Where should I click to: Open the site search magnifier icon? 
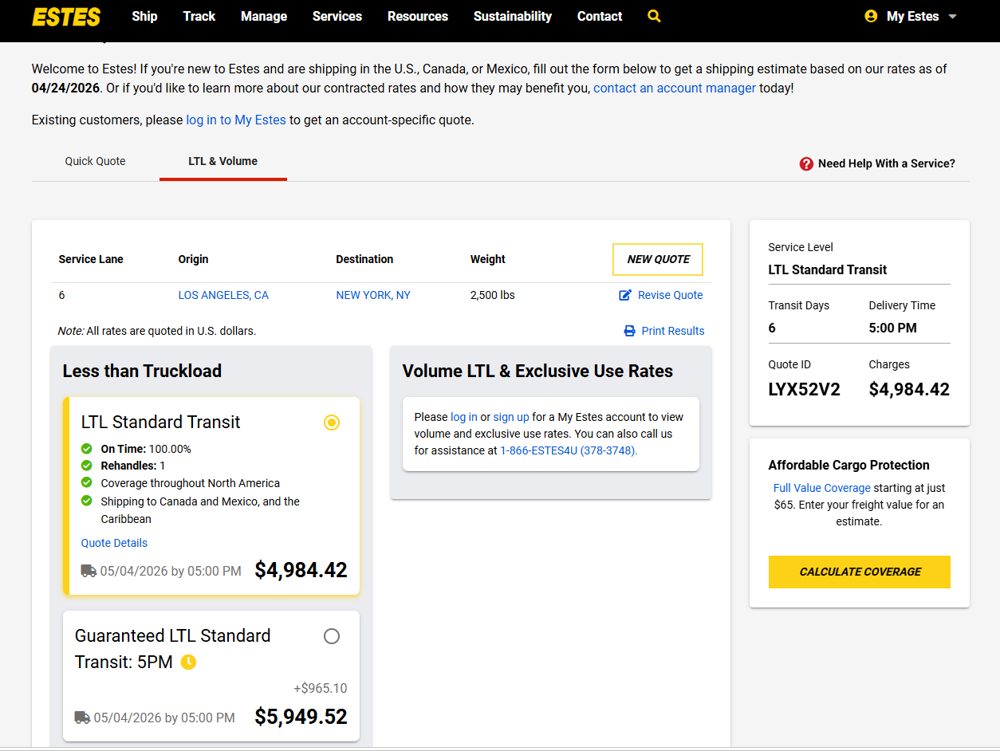point(655,16)
